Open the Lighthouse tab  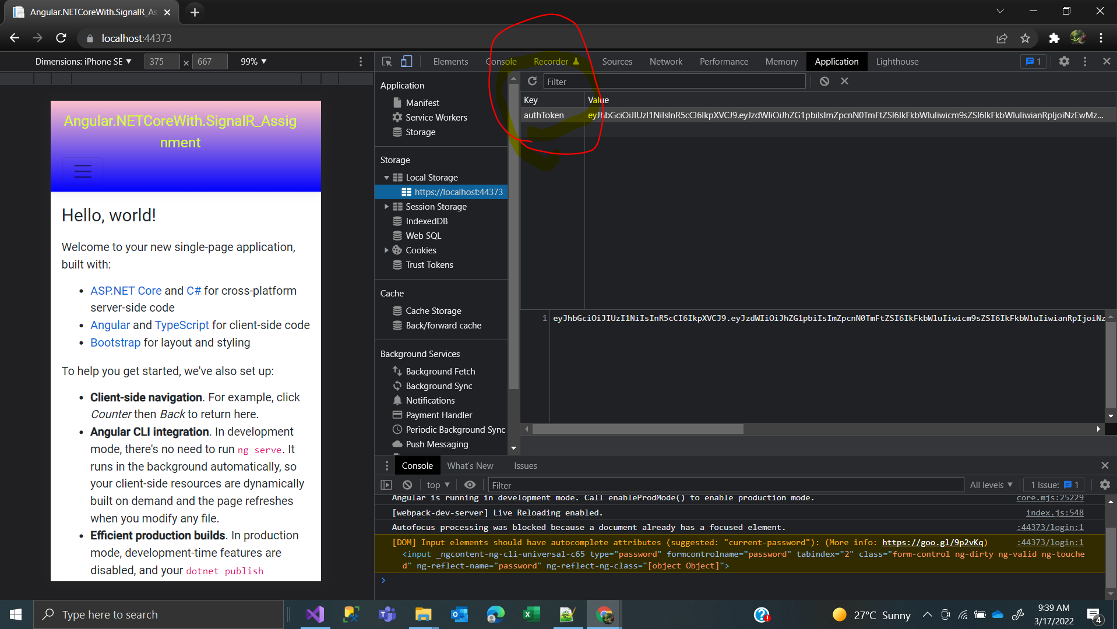click(x=897, y=61)
